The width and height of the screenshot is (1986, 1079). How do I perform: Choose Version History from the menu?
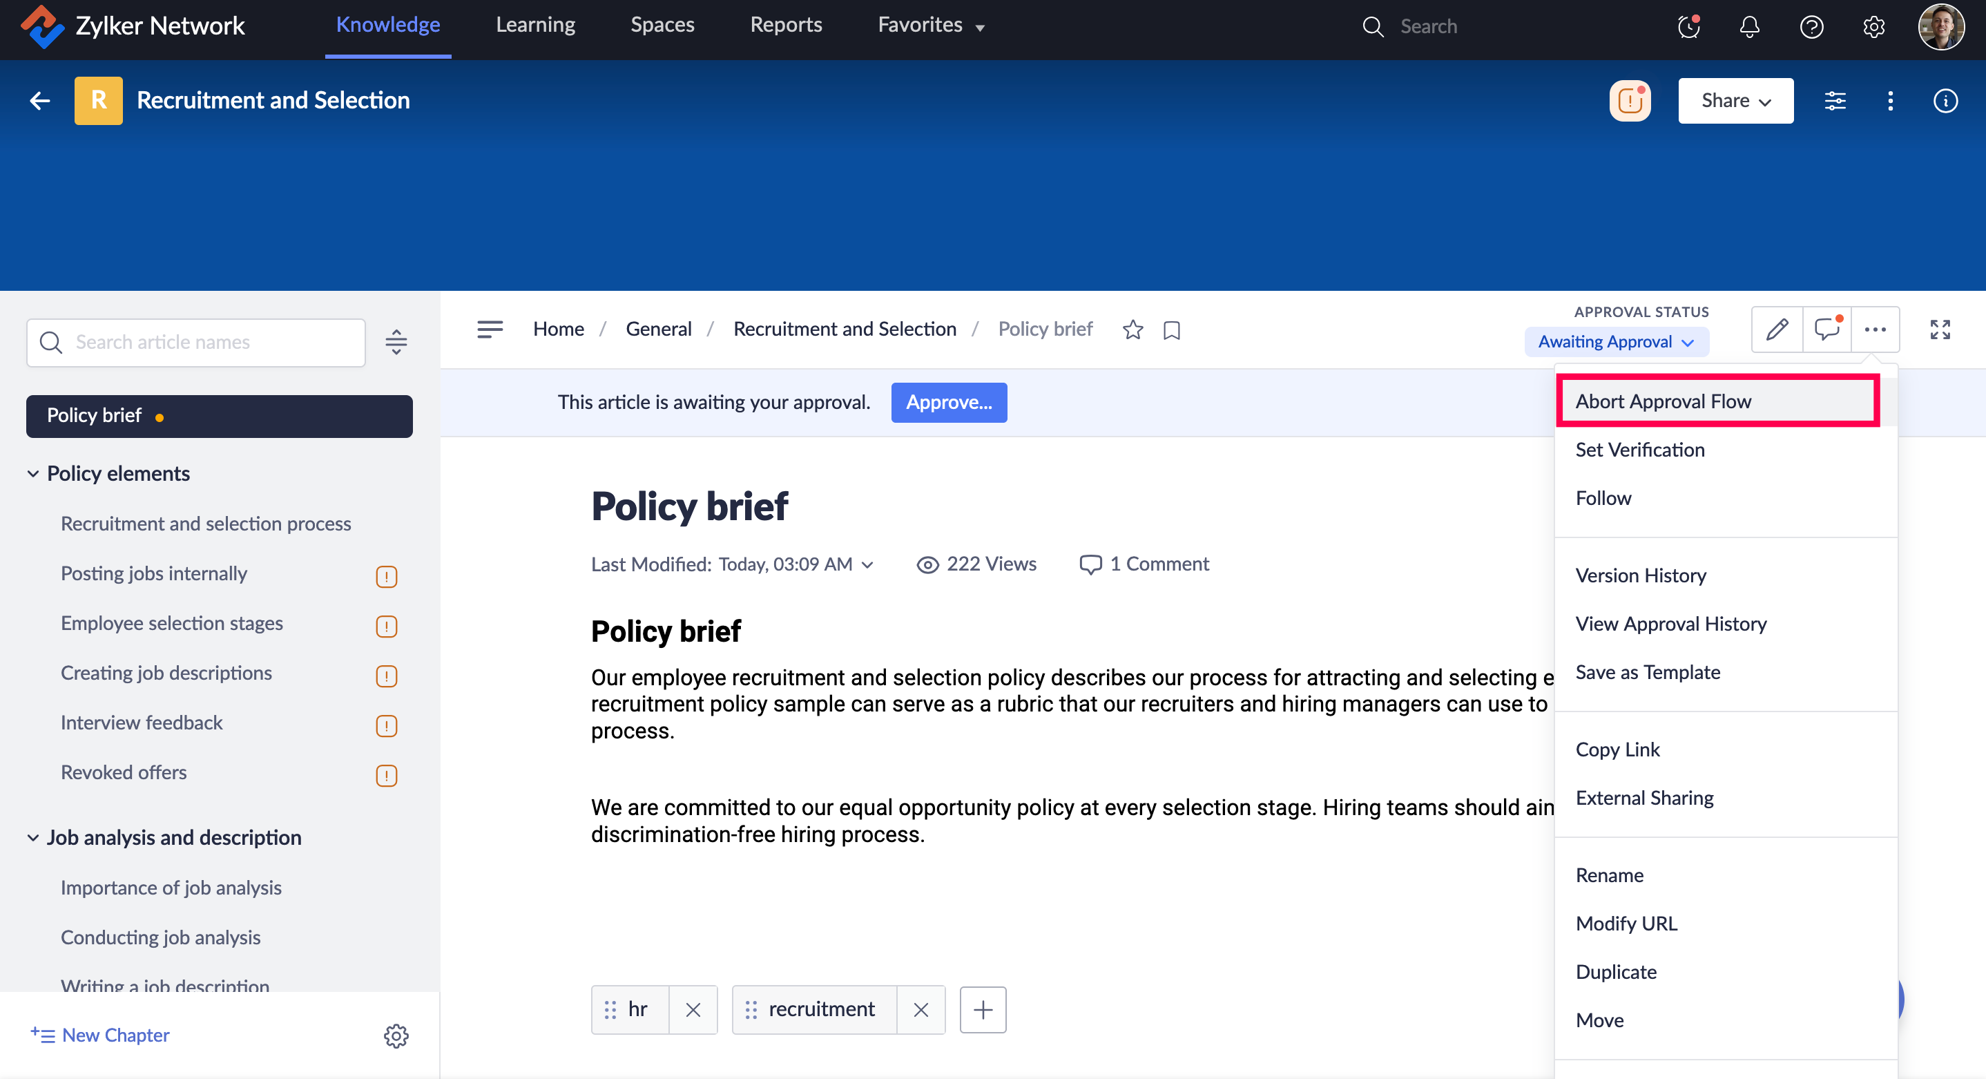pos(1641,575)
